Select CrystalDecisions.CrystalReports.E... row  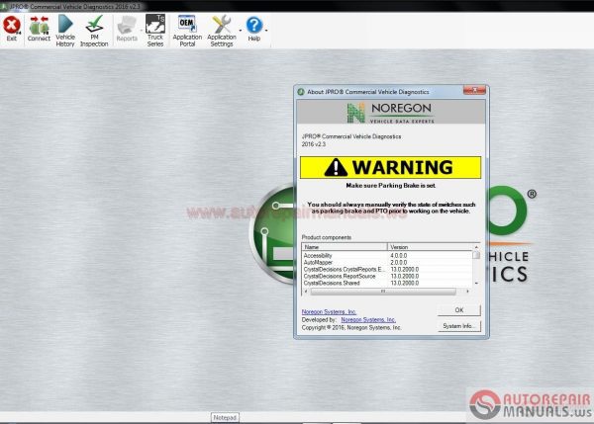[x=387, y=269]
